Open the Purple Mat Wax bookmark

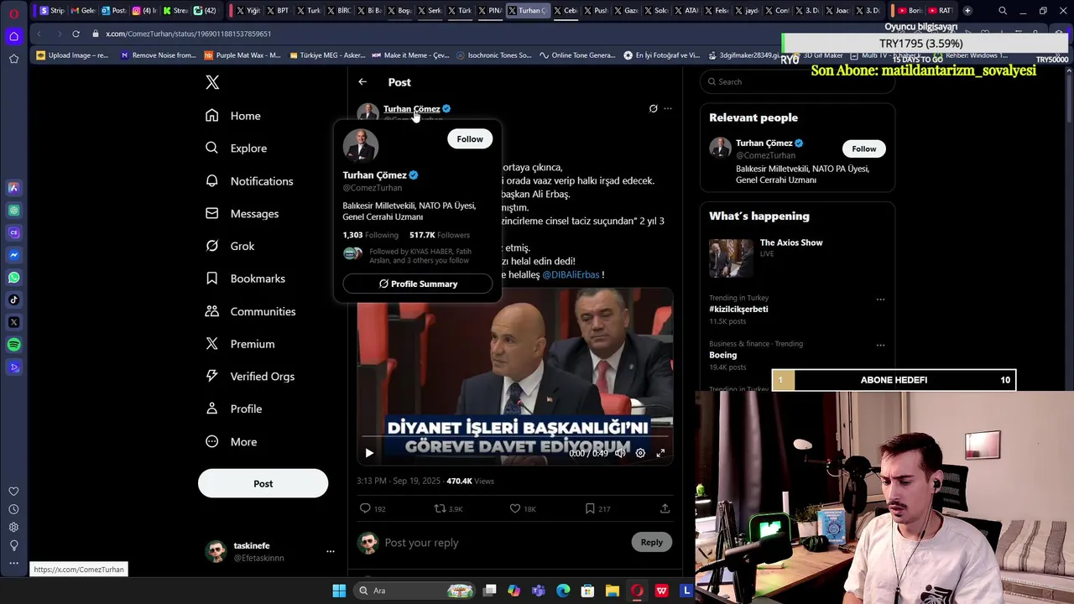(242, 55)
